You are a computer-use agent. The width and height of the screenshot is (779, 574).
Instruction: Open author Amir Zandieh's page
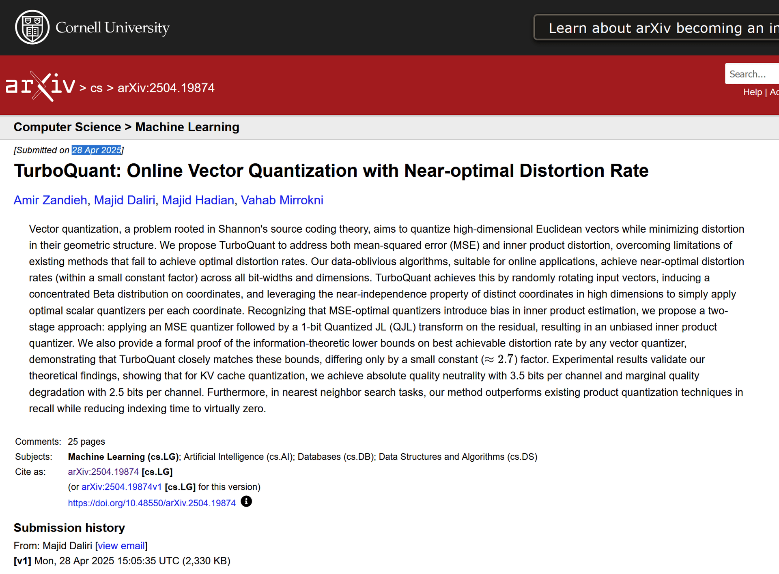click(x=50, y=200)
